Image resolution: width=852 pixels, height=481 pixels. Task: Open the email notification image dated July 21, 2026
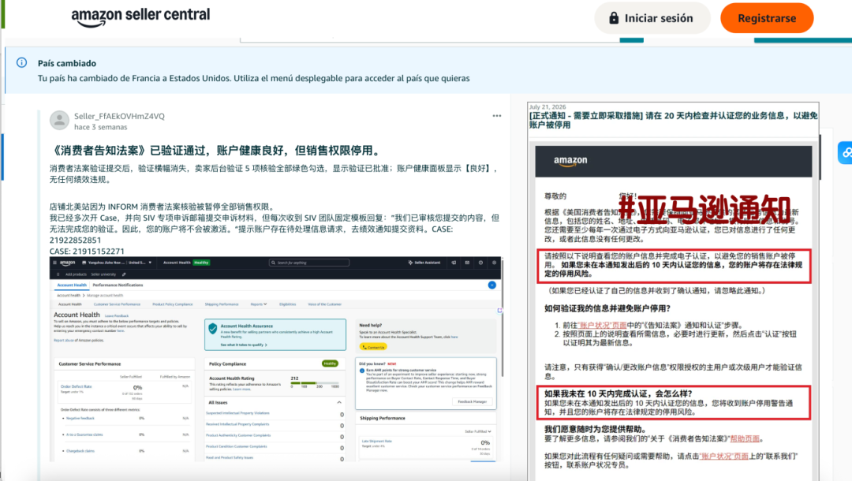click(673, 292)
